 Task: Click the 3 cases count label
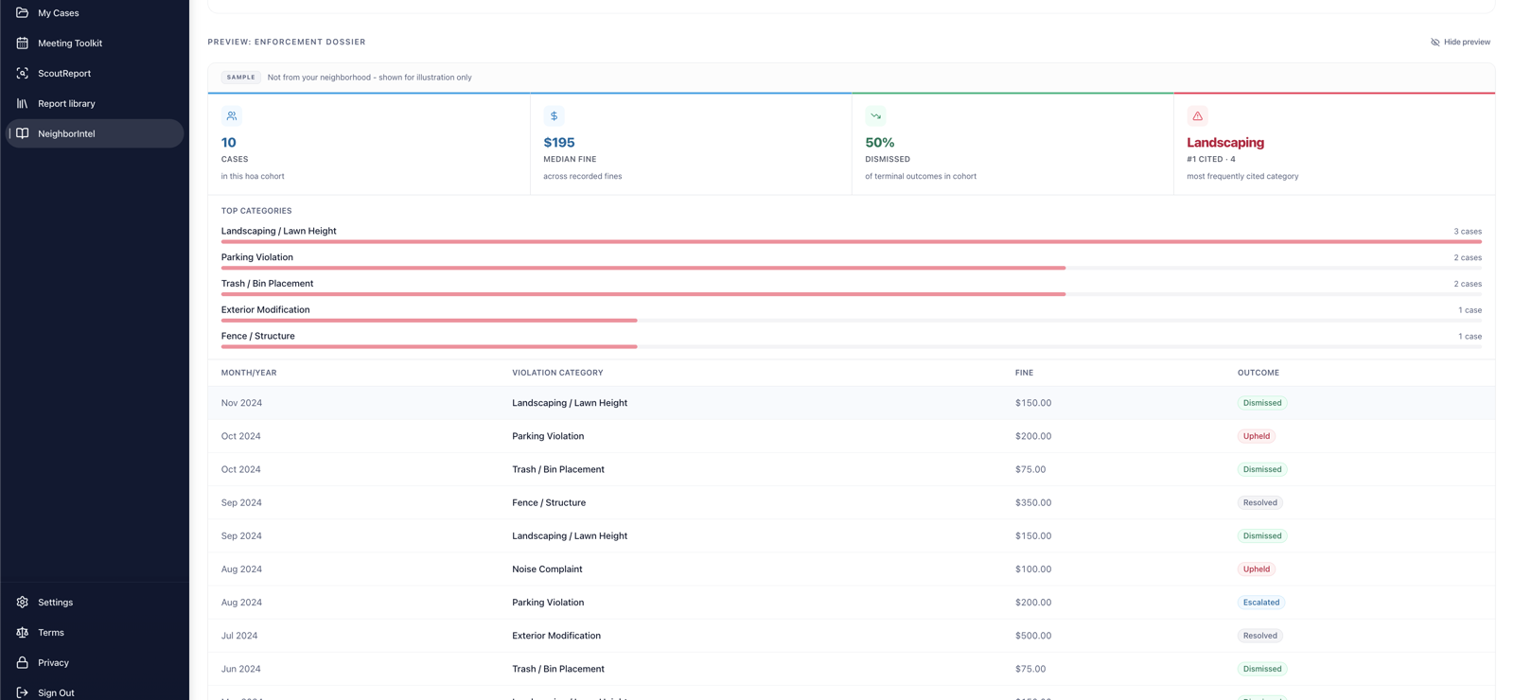pyautogui.click(x=1468, y=232)
